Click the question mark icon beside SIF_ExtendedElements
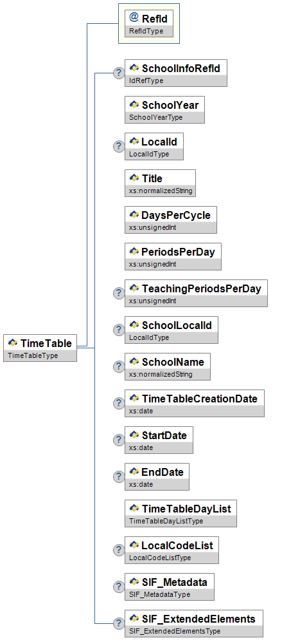 [118, 624]
